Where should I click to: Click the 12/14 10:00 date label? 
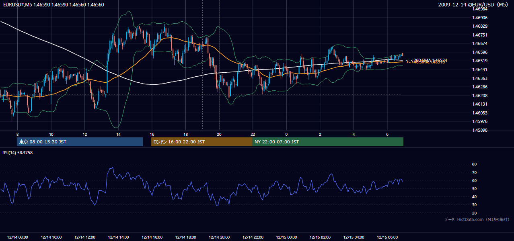(x=51, y=237)
